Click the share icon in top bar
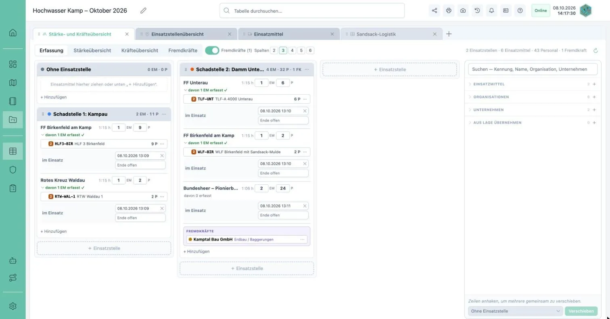610x319 pixels. pos(435,11)
